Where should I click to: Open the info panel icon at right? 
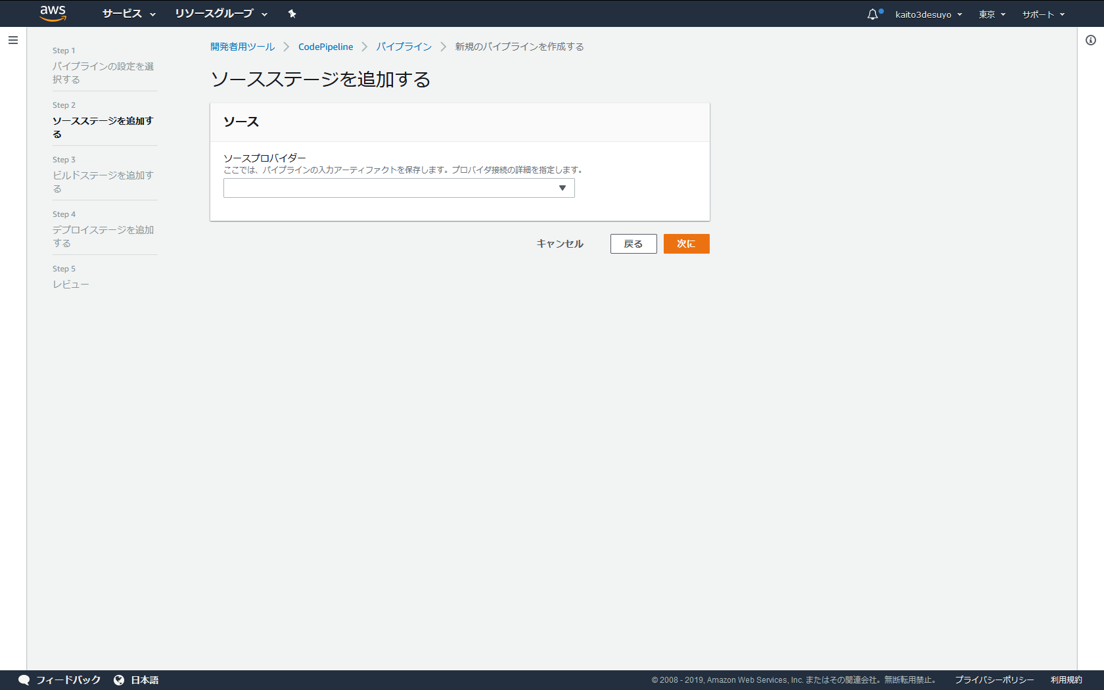coord(1091,40)
